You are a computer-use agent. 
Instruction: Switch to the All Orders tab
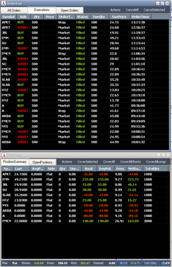pyautogui.click(x=14, y=10)
